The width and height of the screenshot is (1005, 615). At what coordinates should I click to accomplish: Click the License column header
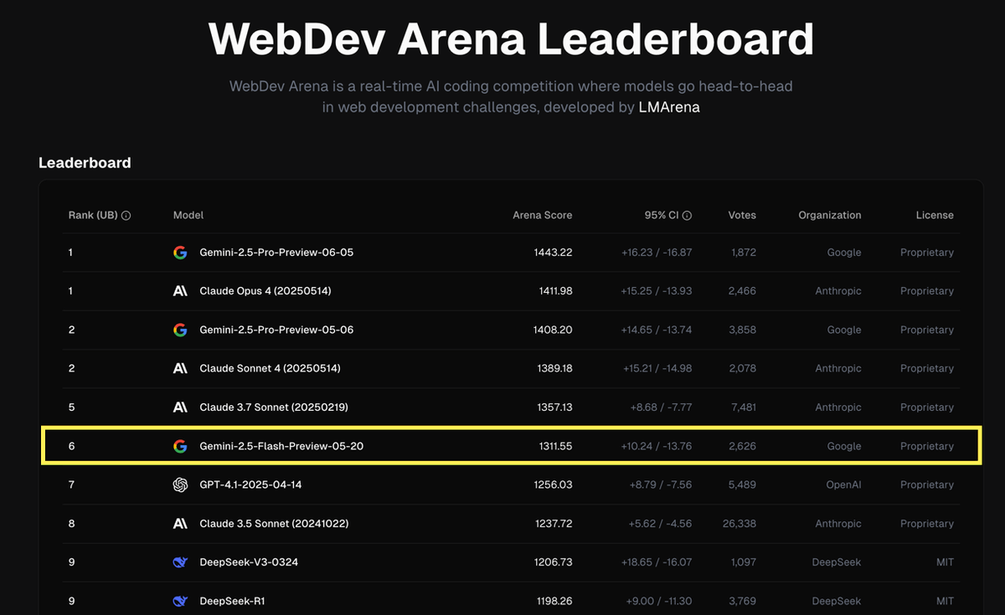pos(935,215)
